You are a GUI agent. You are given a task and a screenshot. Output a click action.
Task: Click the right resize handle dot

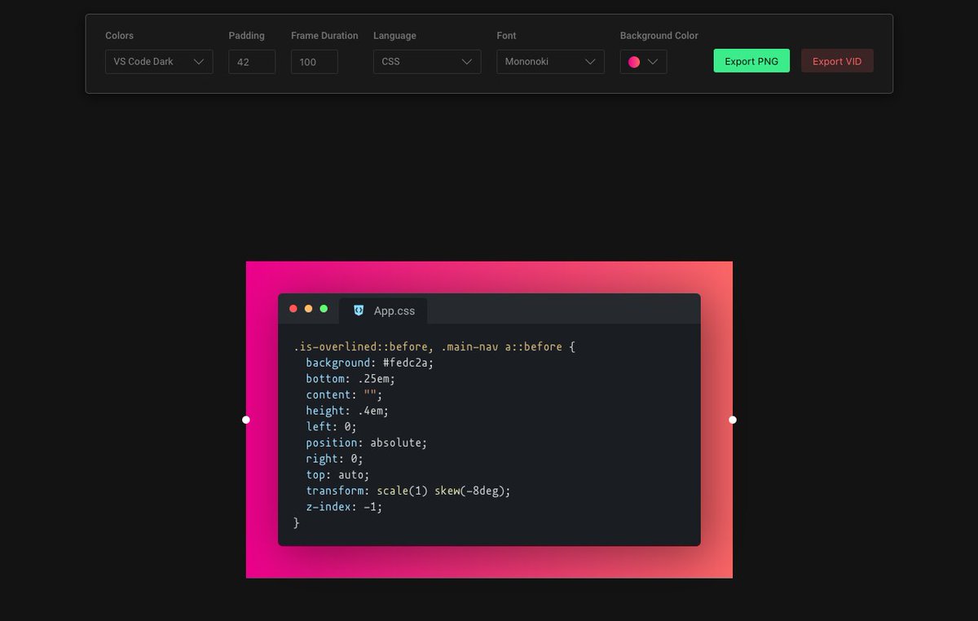(732, 419)
